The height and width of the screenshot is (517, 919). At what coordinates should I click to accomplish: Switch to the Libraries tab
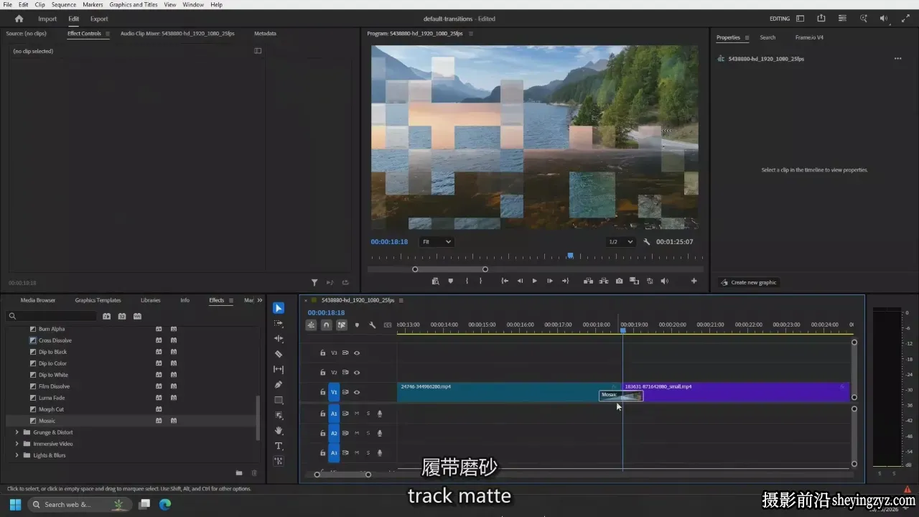[151, 300]
